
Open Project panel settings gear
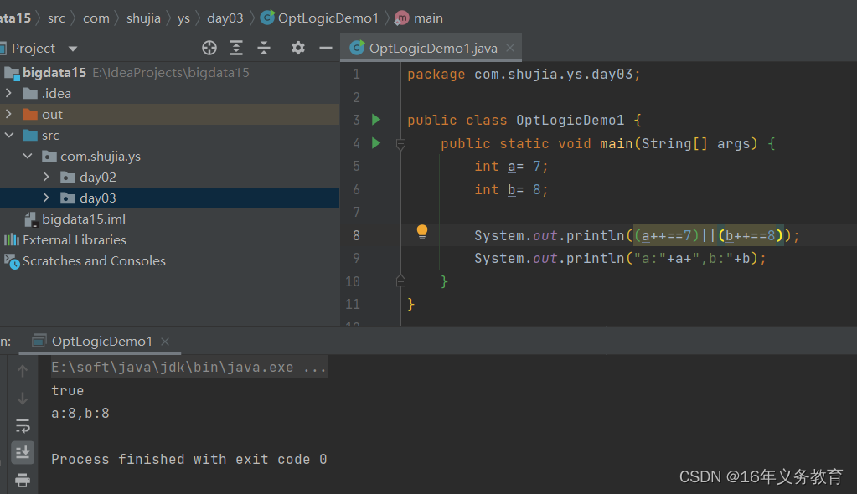coord(298,48)
